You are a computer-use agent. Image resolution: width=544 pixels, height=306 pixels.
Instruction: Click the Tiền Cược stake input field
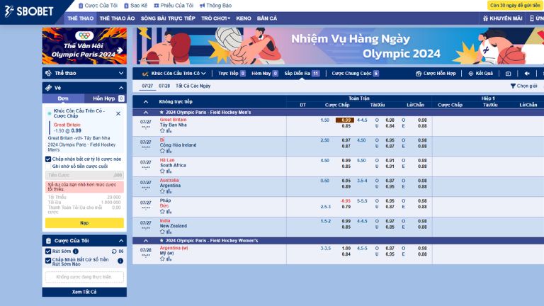tap(84, 175)
